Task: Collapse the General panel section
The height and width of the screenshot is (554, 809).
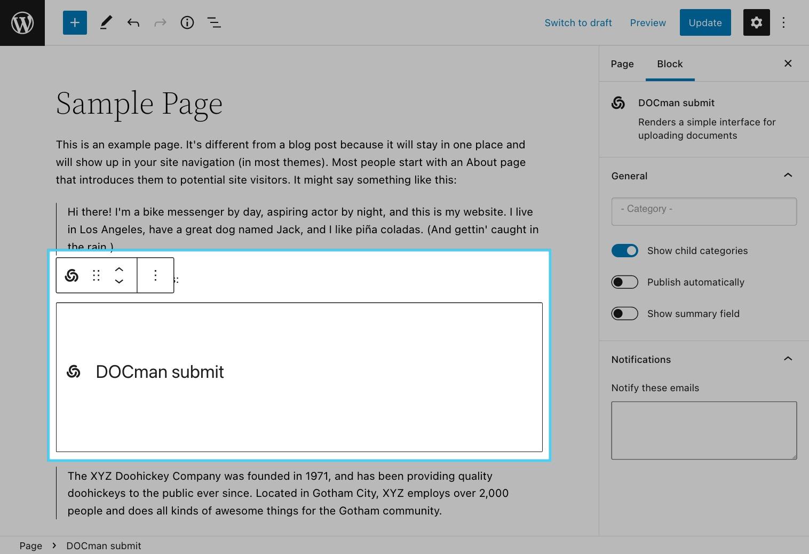Action: 788,176
